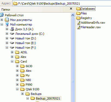Click Рабочий стол desktop icon

pos(2,15)
